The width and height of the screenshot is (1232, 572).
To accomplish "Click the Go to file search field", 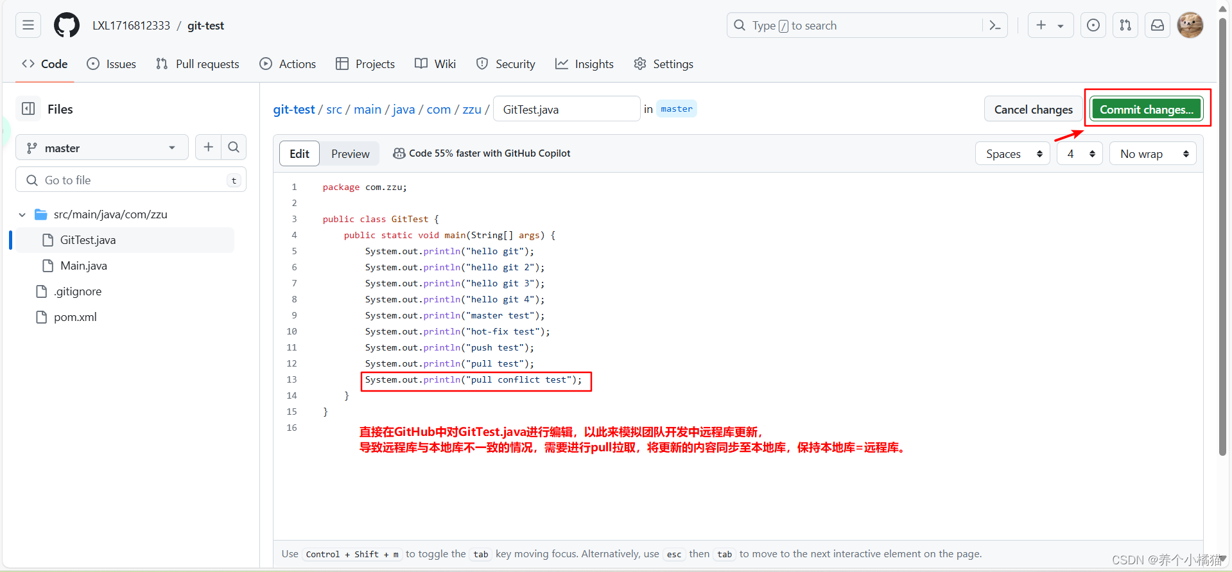I will click(131, 180).
